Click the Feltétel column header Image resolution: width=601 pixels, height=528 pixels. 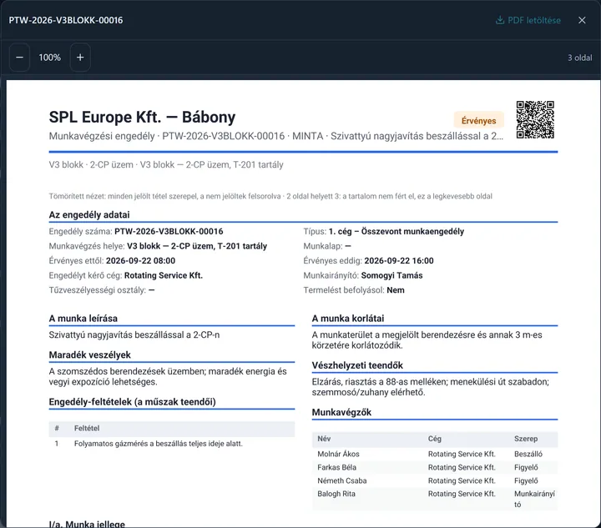[87, 428]
